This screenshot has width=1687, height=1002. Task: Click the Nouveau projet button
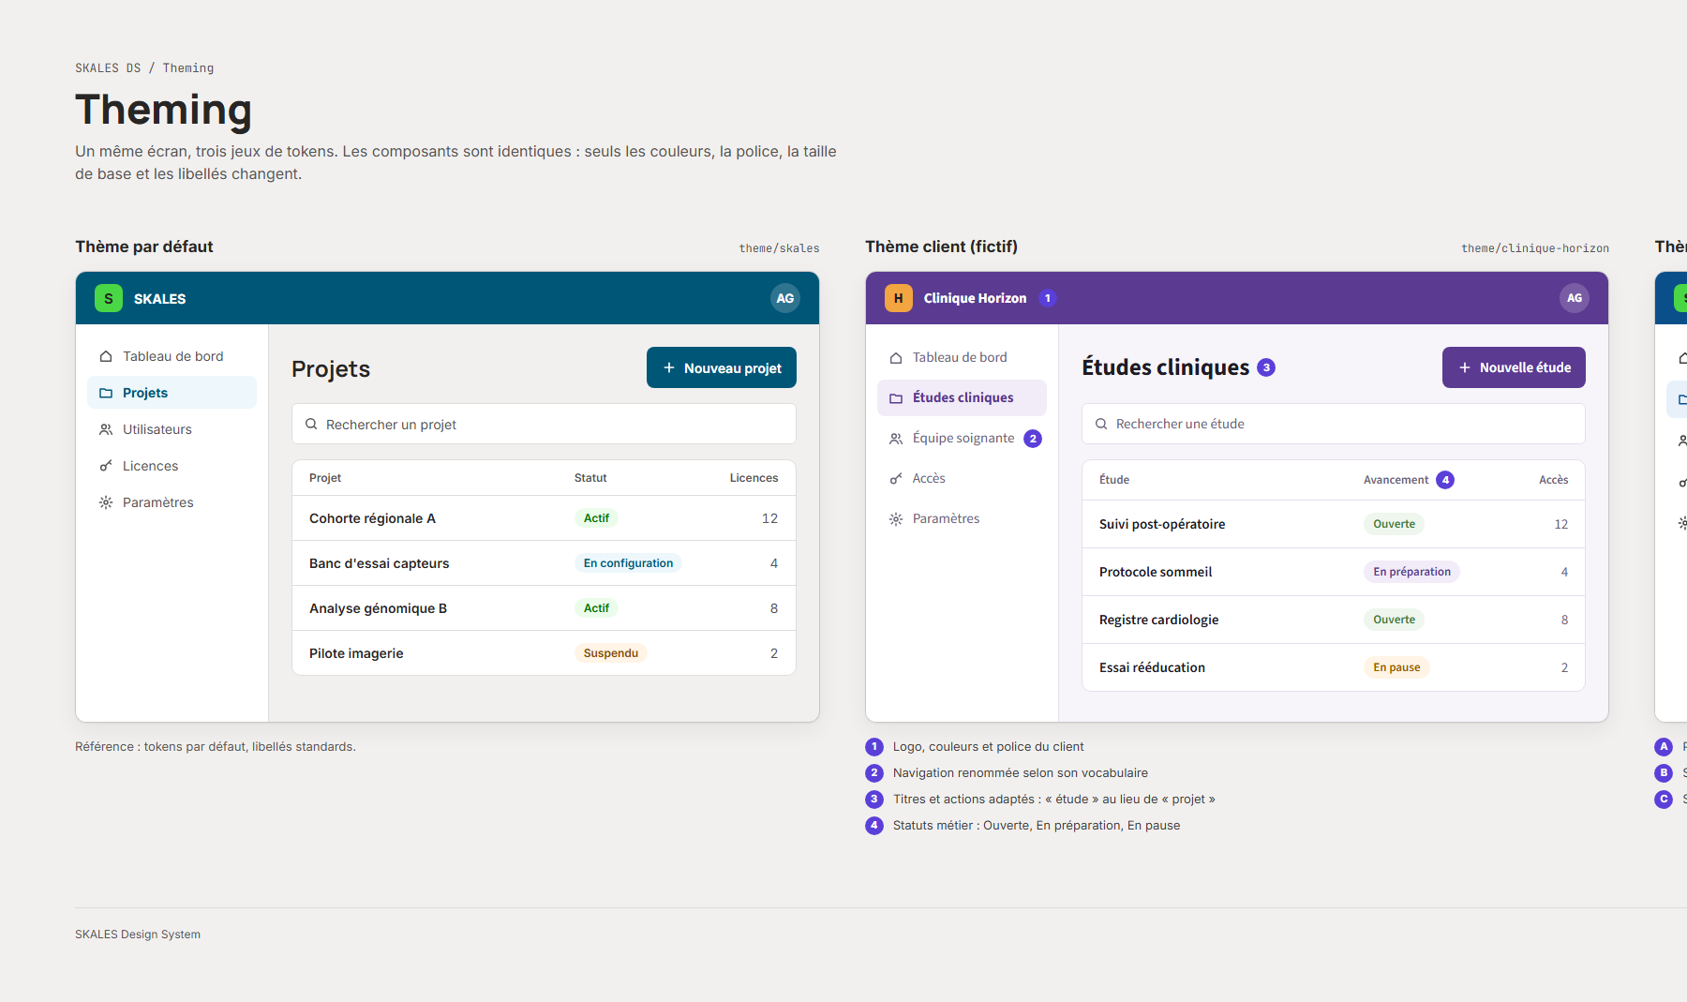click(722, 367)
